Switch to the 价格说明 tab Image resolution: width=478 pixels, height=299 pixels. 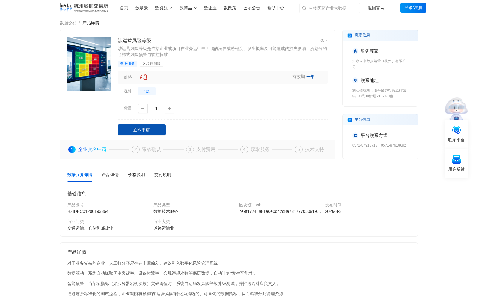pos(137,175)
